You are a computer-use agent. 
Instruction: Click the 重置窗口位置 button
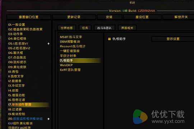29,17
